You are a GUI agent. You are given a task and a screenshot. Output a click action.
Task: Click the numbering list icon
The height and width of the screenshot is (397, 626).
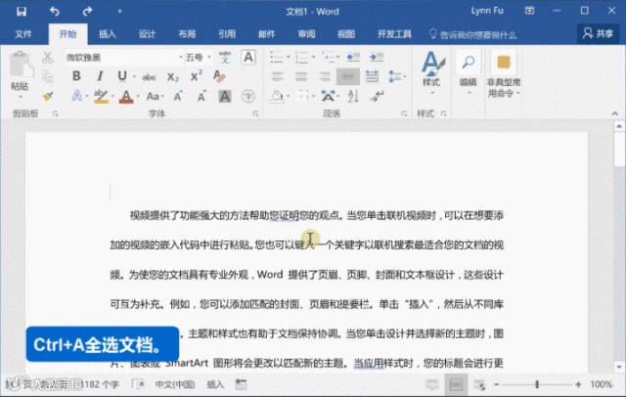[302, 57]
